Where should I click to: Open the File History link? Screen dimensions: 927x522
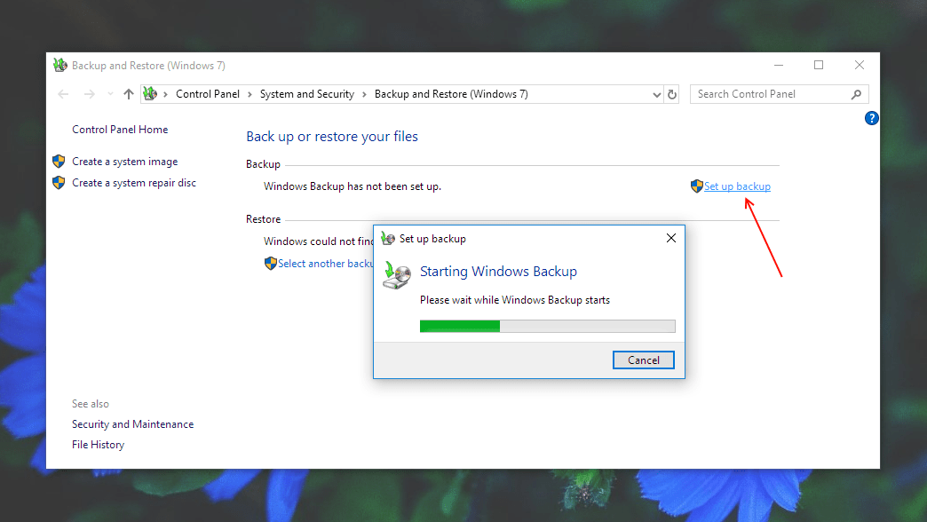(x=98, y=444)
